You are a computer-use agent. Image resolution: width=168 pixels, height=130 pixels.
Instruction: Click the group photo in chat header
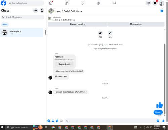pos(51,11)
